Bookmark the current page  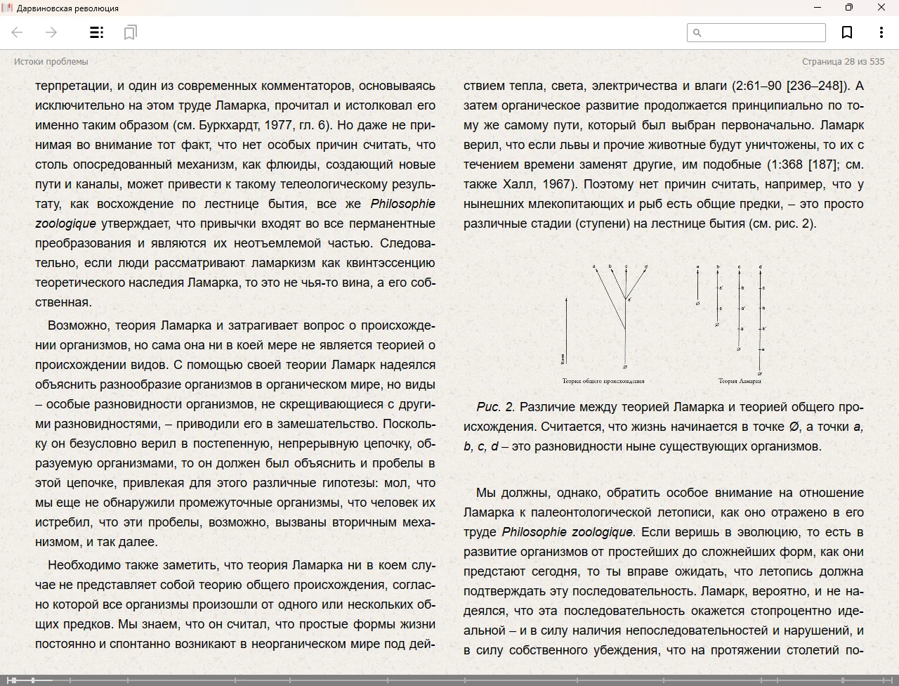point(847,32)
